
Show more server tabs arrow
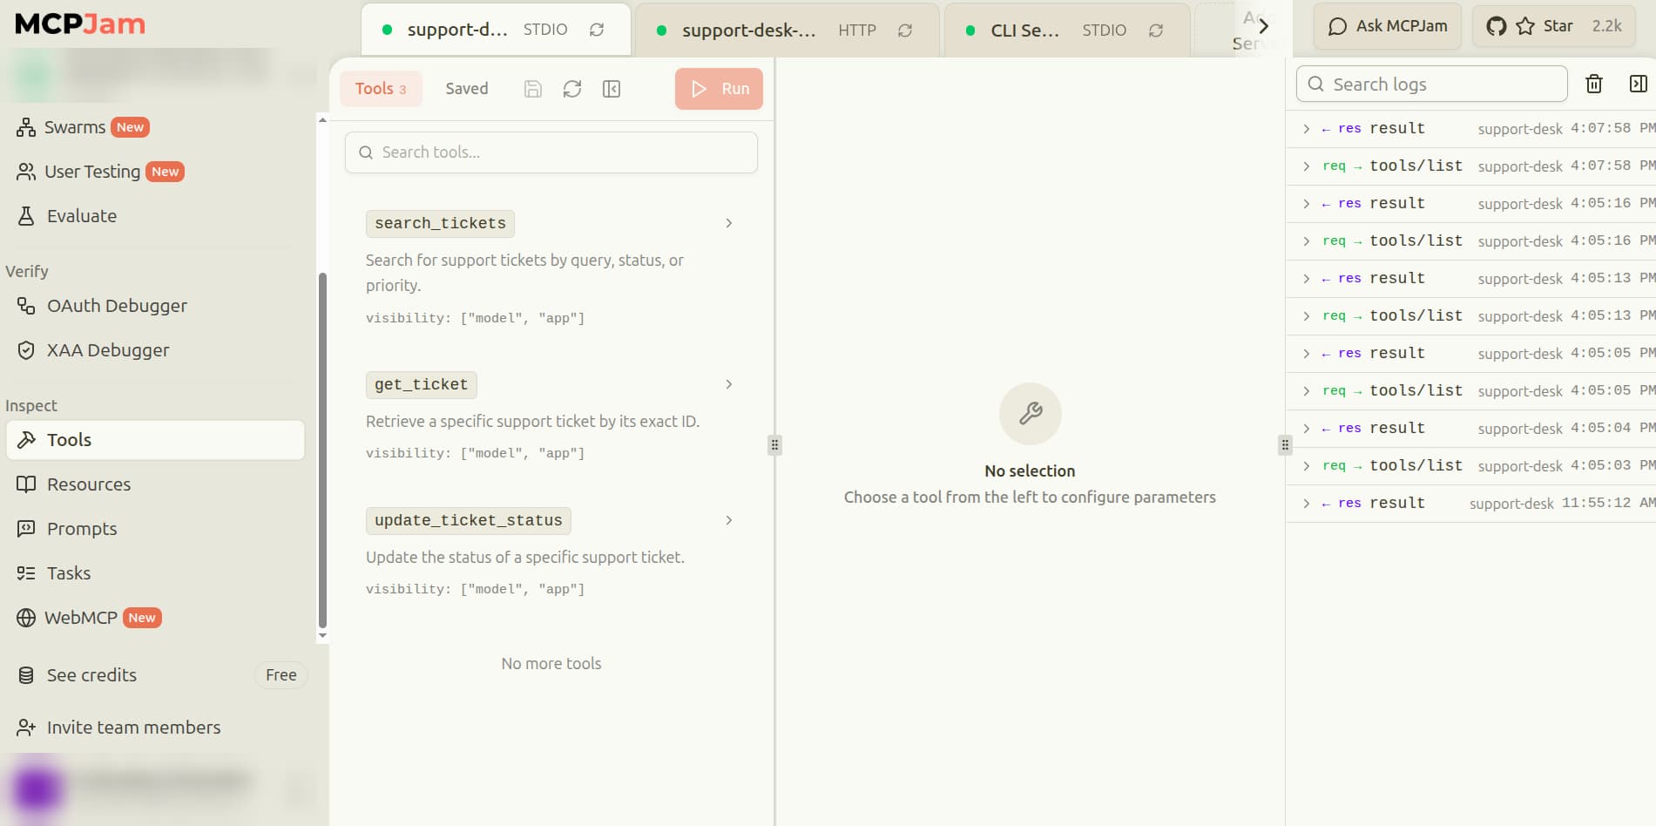click(1263, 26)
